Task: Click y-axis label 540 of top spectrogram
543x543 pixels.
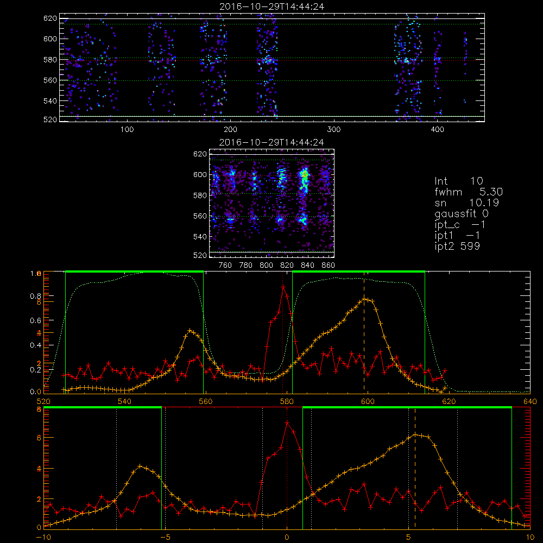Action: click(50, 101)
